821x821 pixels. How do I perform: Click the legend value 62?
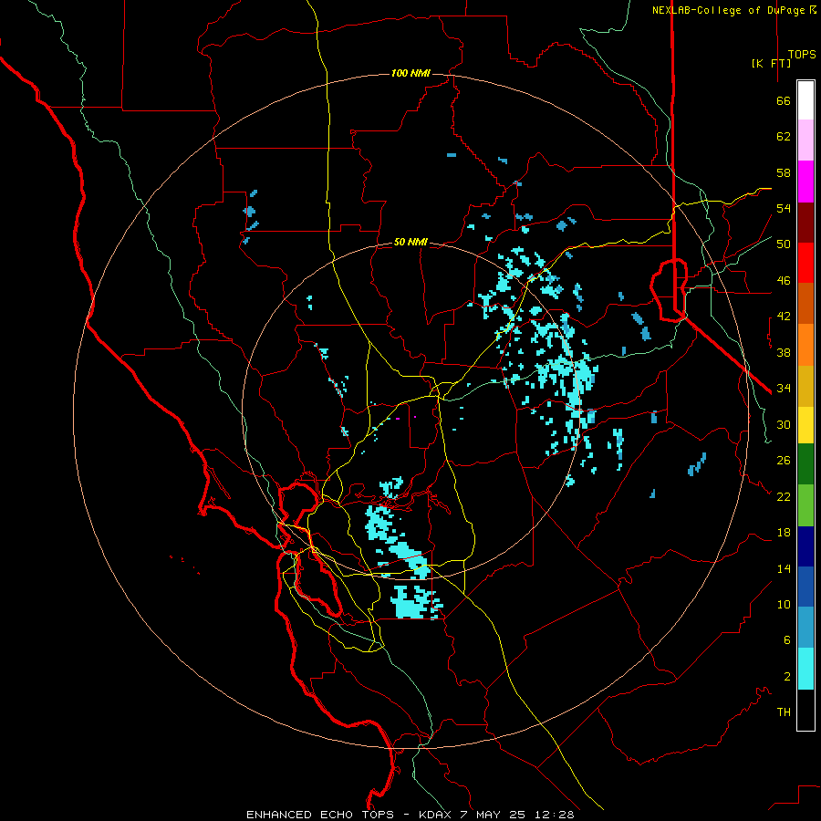(784, 137)
